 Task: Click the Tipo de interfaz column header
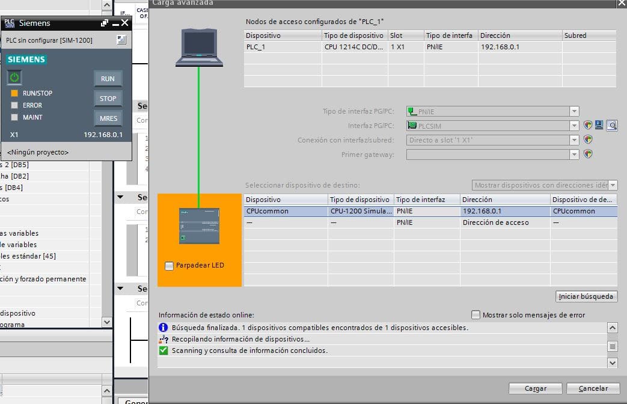[427, 199]
